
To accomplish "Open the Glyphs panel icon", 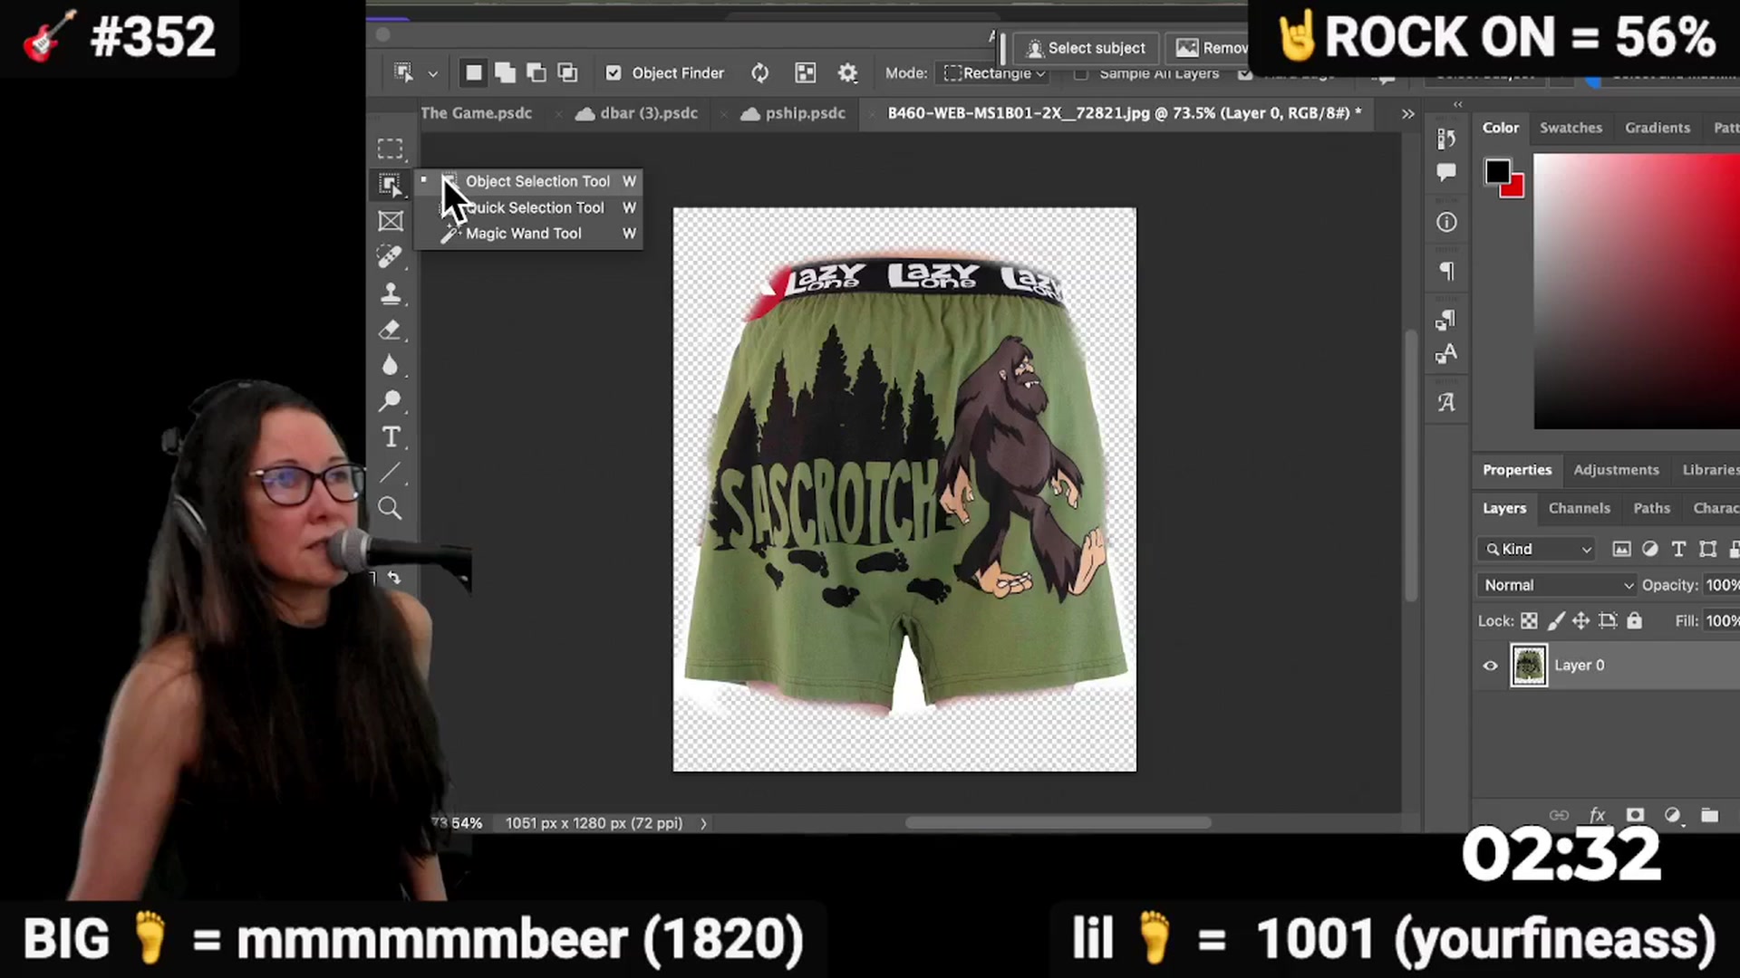I will pos(1446,402).
